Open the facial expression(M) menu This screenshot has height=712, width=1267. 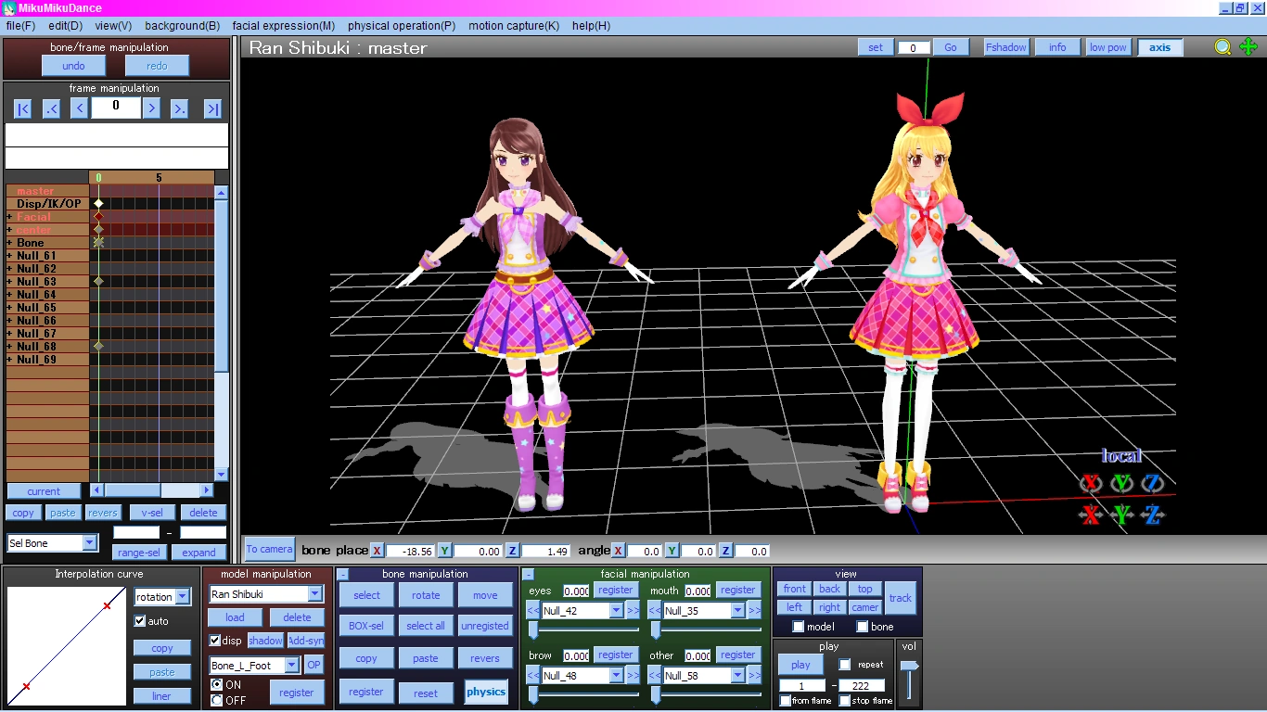pyautogui.click(x=283, y=26)
